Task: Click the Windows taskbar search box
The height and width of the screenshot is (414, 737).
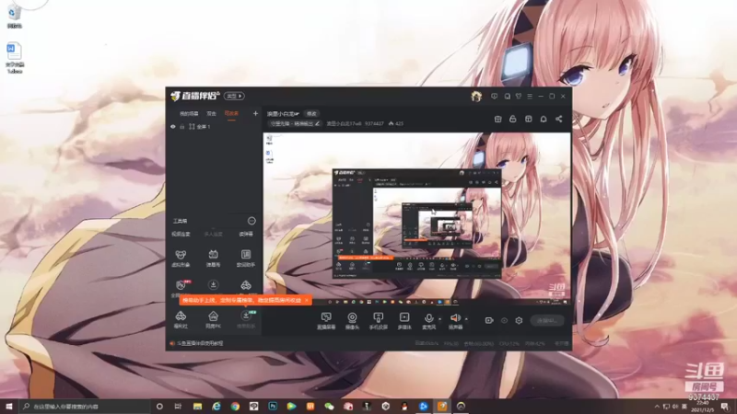Action: click(x=85, y=407)
